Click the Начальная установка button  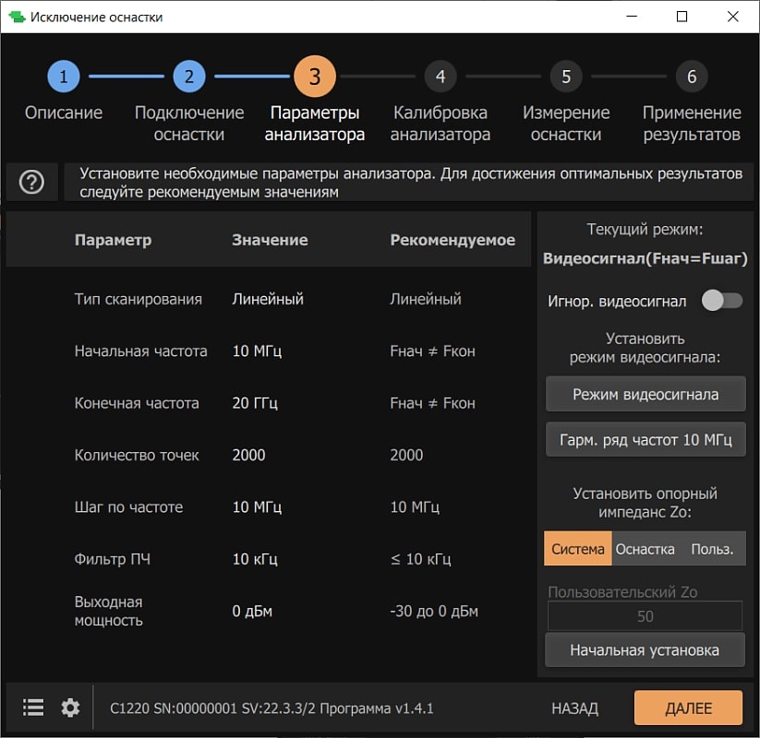point(645,649)
